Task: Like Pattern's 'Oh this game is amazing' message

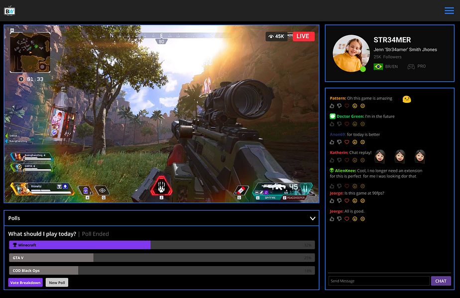Action: click(x=331, y=105)
